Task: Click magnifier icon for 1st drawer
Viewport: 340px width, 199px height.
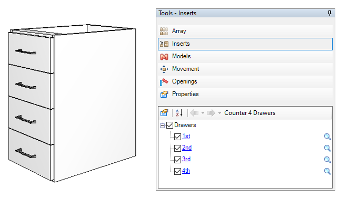Action: (327, 137)
